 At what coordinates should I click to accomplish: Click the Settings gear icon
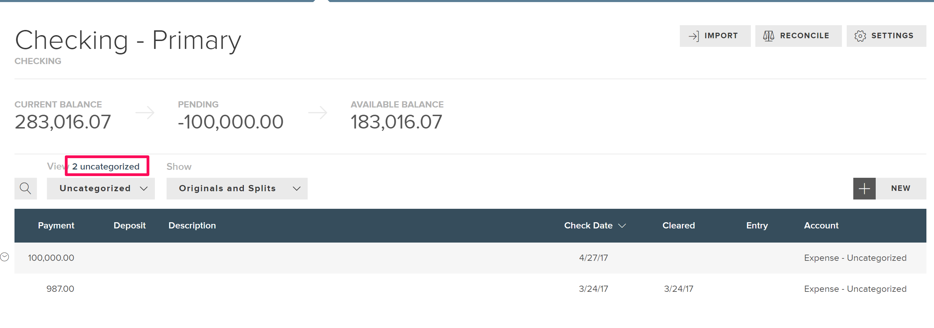(x=860, y=36)
